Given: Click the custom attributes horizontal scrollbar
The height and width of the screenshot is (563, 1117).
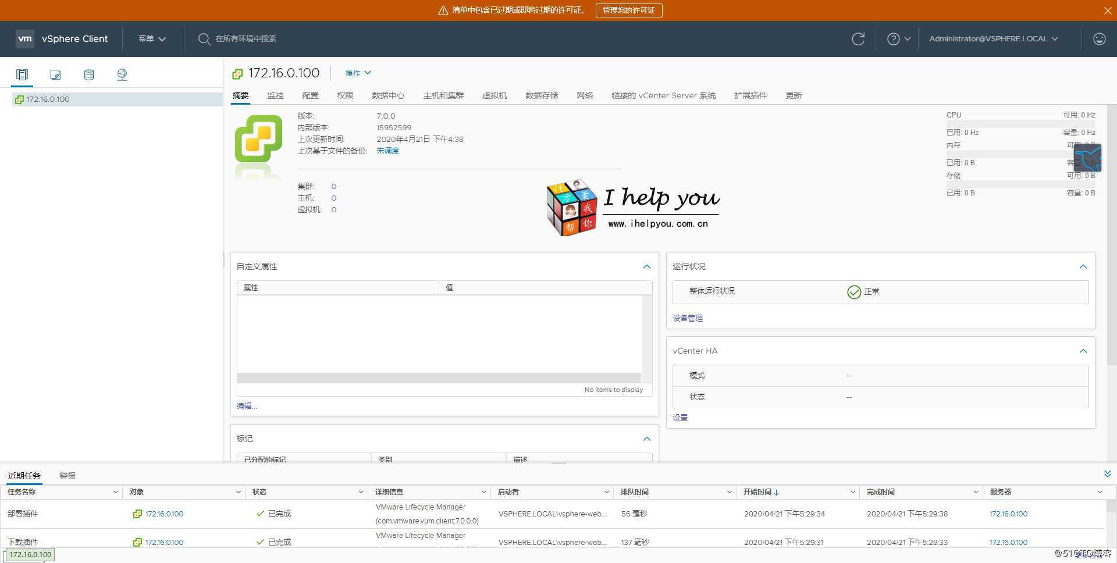Looking at the screenshot, I should (439, 378).
